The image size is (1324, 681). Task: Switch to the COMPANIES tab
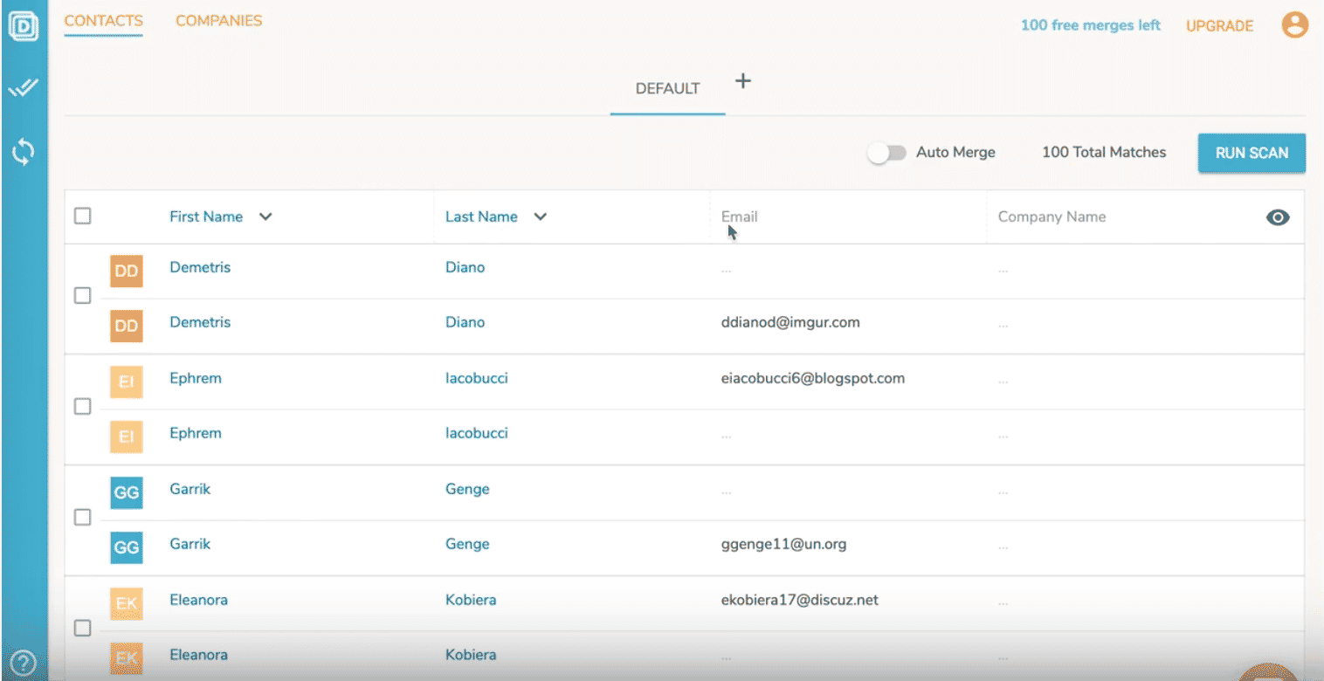click(x=218, y=20)
